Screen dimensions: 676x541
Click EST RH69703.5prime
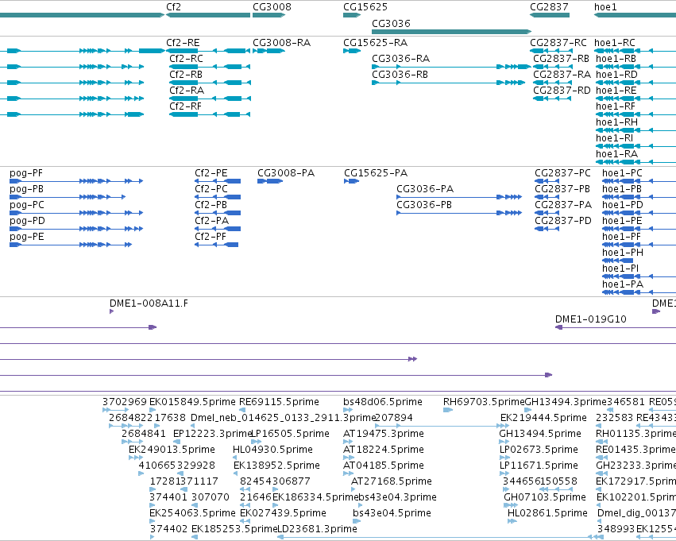pyautogui.click(x=484, y=402)
